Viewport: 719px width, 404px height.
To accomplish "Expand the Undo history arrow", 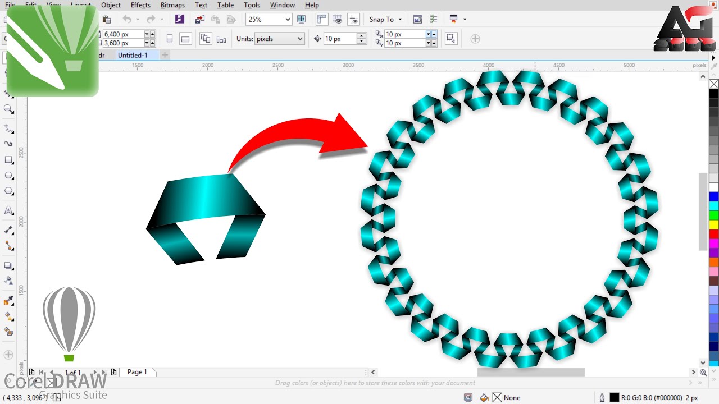I will (x=138, y=19).
